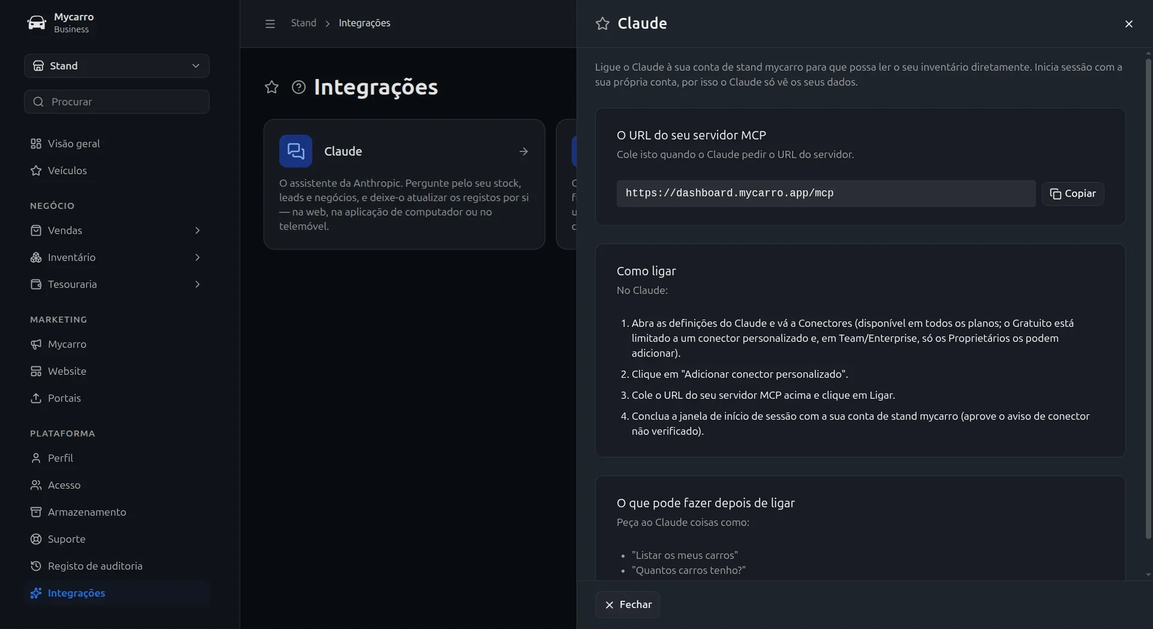Click the "O que pode fazer depois de ligar" heading
This screenshot has height=629, width=1153.
[x=705, y=503]
